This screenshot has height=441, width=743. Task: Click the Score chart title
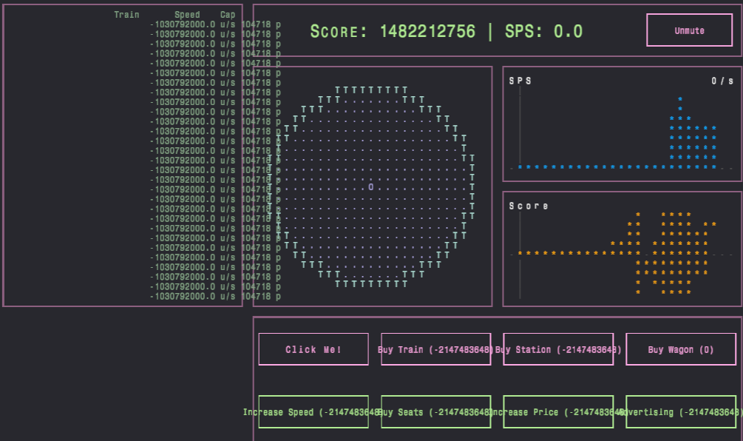(x=529, y=206)
